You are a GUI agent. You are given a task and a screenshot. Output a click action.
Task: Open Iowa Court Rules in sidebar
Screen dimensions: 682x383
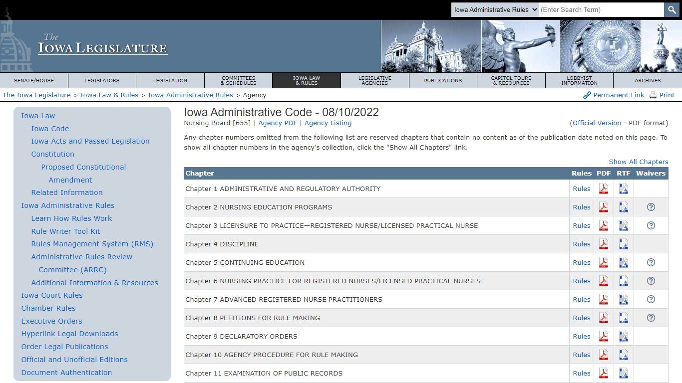tap(52, 295)
